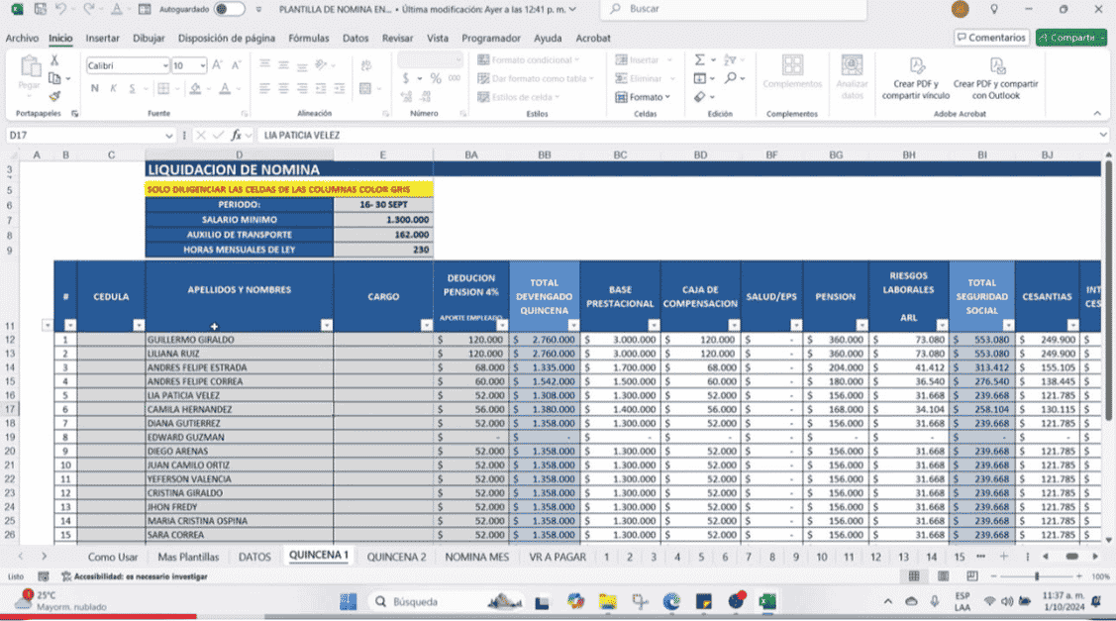Open the Formato cells dropdown
Image resolution: width=1116 pixels, height=621 pixels.
644,97
